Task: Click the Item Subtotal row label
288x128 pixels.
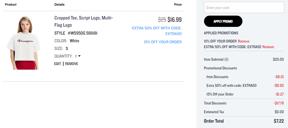Action: 216,59
